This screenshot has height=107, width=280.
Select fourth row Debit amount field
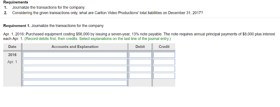[x=140, y=76]
